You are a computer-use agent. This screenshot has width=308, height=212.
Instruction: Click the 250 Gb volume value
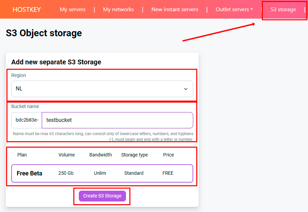click(66, 173)
